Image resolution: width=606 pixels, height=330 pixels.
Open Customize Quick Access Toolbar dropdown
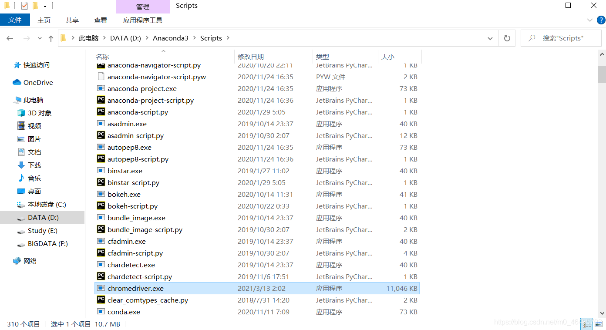(x=45, y=6)
